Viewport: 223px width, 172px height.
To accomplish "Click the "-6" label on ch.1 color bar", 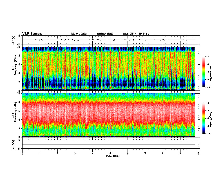I will (x=208, y=57).
